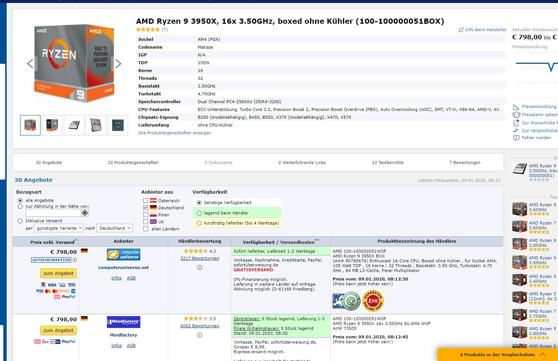This screenshot has height=361, width=558.
Task: Click Preisalarm setzen alarm icon
Action: tap(516, 115)
